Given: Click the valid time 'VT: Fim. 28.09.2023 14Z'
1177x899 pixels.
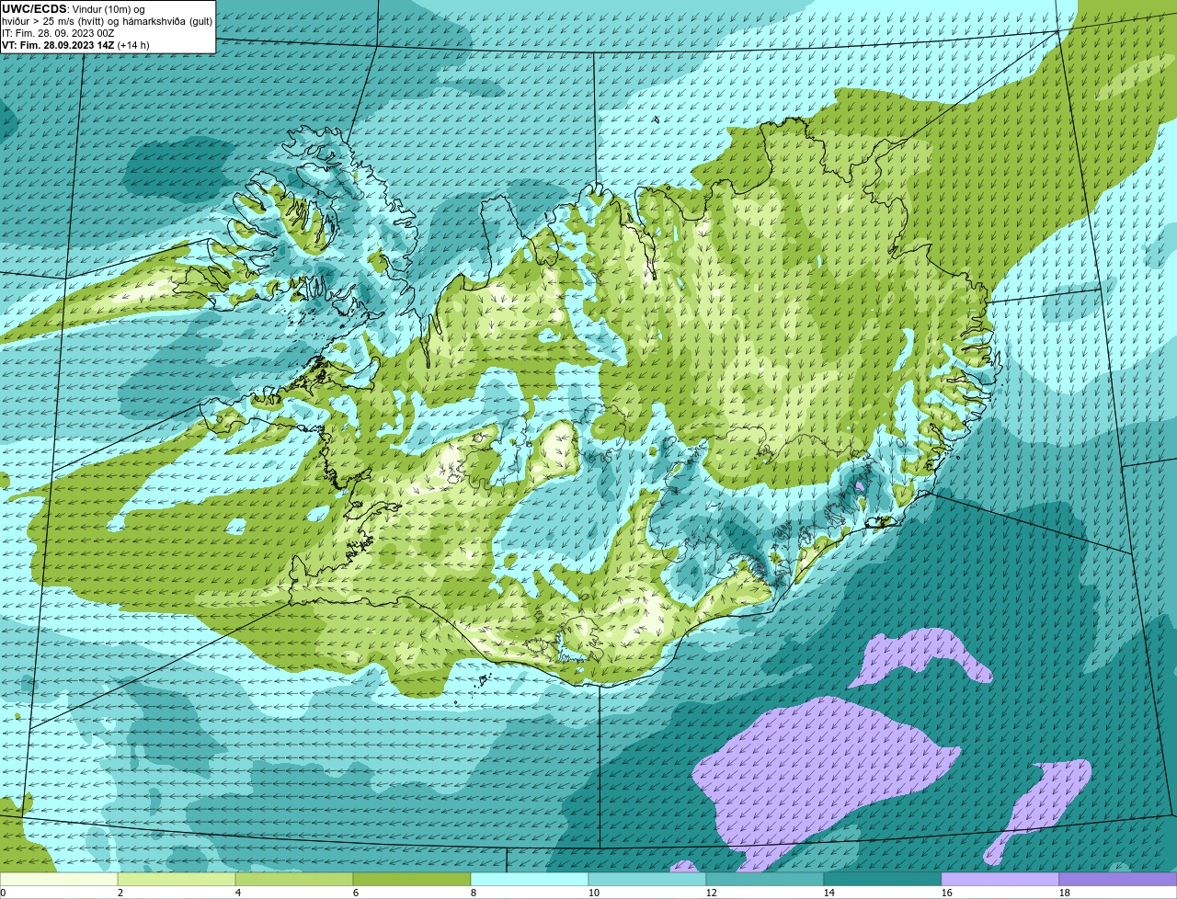Looking at the screenshot, I should (58, 44).
